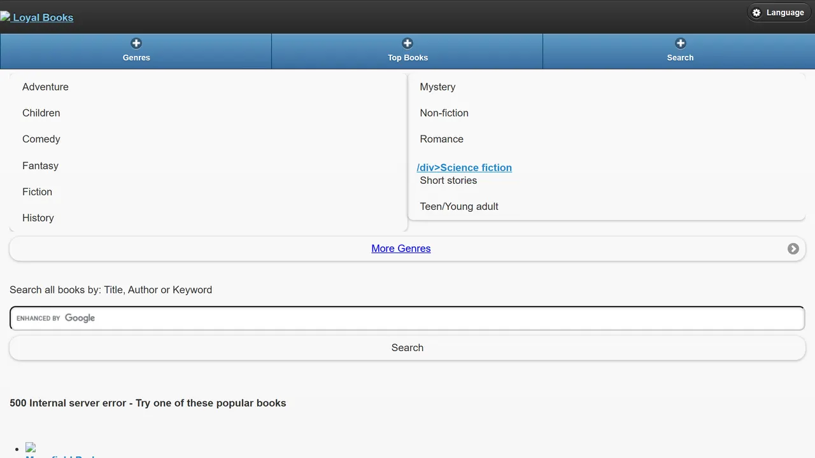This screenshot has height=458, width=815.
Task: Open the Short stories genre
Action: [x=448, y=181]
